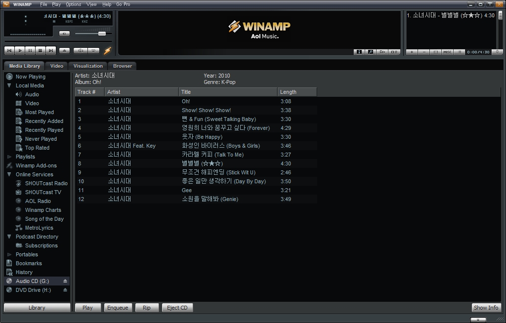Open the Help menu
The width and height of the screenshot is (506, 323).
(x=107, y=4)
